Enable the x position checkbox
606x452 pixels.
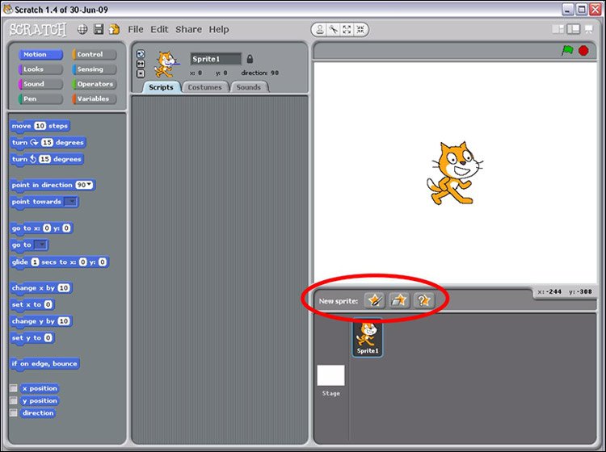[14, 388]
